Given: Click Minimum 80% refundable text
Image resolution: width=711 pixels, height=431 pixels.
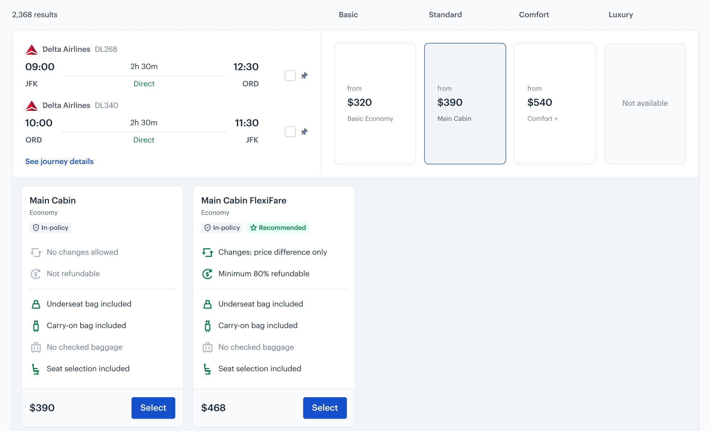Looking at the screenshot, I should click(x=264, y=274).
